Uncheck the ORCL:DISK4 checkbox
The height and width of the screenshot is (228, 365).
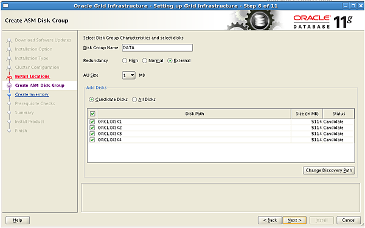tap(92, 140)
